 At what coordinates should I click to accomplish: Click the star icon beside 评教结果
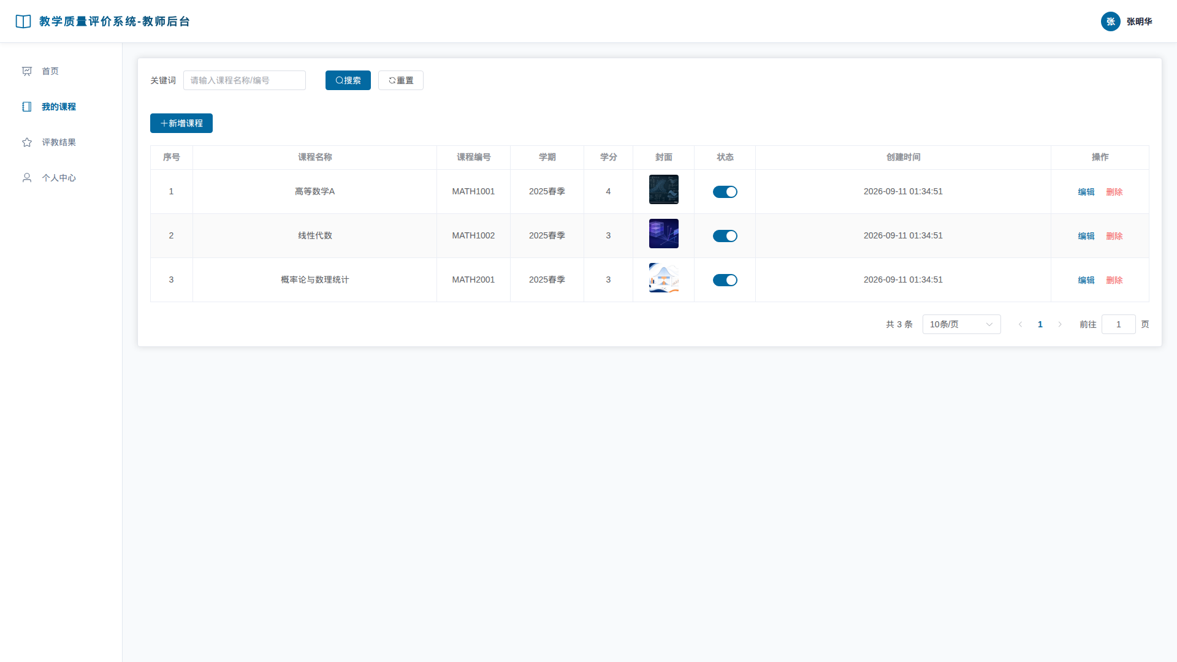coord(27,142)
